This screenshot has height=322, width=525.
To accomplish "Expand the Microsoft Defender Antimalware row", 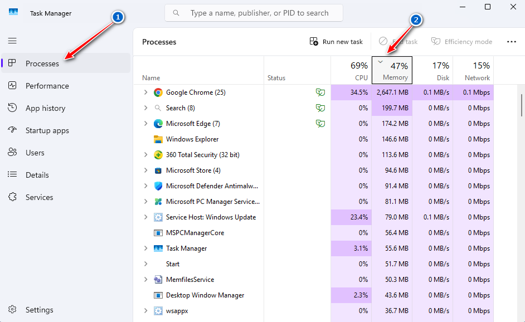I will [145, 186].
